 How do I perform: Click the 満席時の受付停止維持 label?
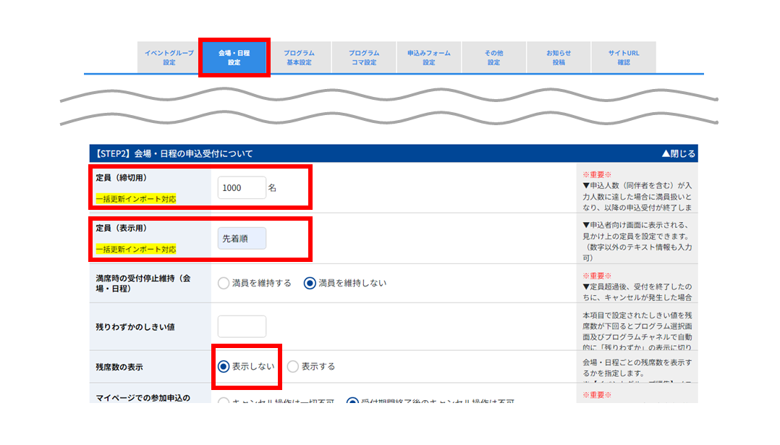pos(143,284)
